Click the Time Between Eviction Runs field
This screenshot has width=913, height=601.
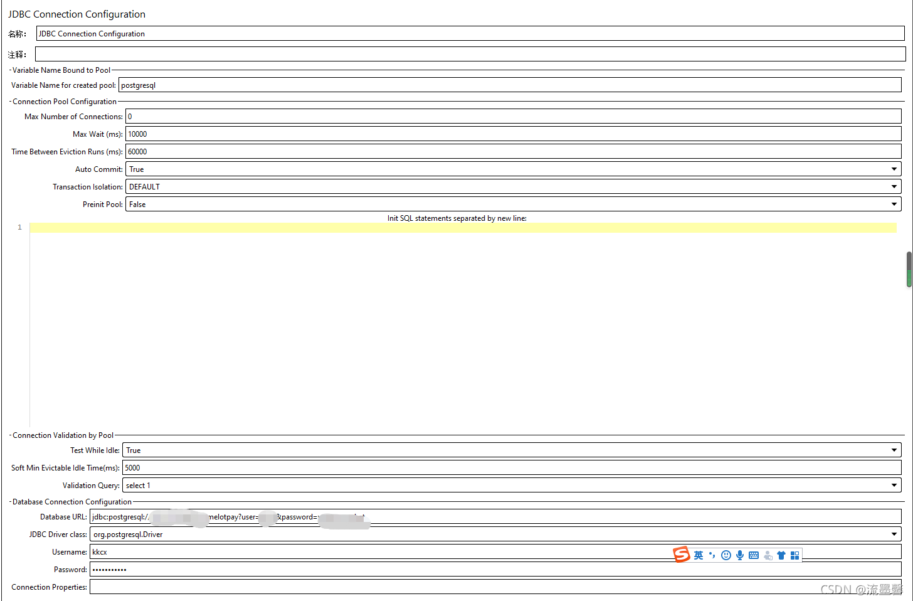(514, 152)
